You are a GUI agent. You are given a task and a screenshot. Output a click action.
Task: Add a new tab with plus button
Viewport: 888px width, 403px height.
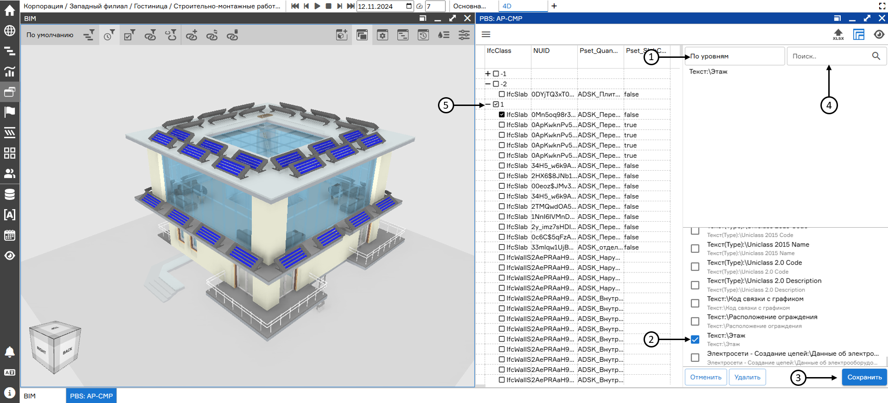point(554,6)
